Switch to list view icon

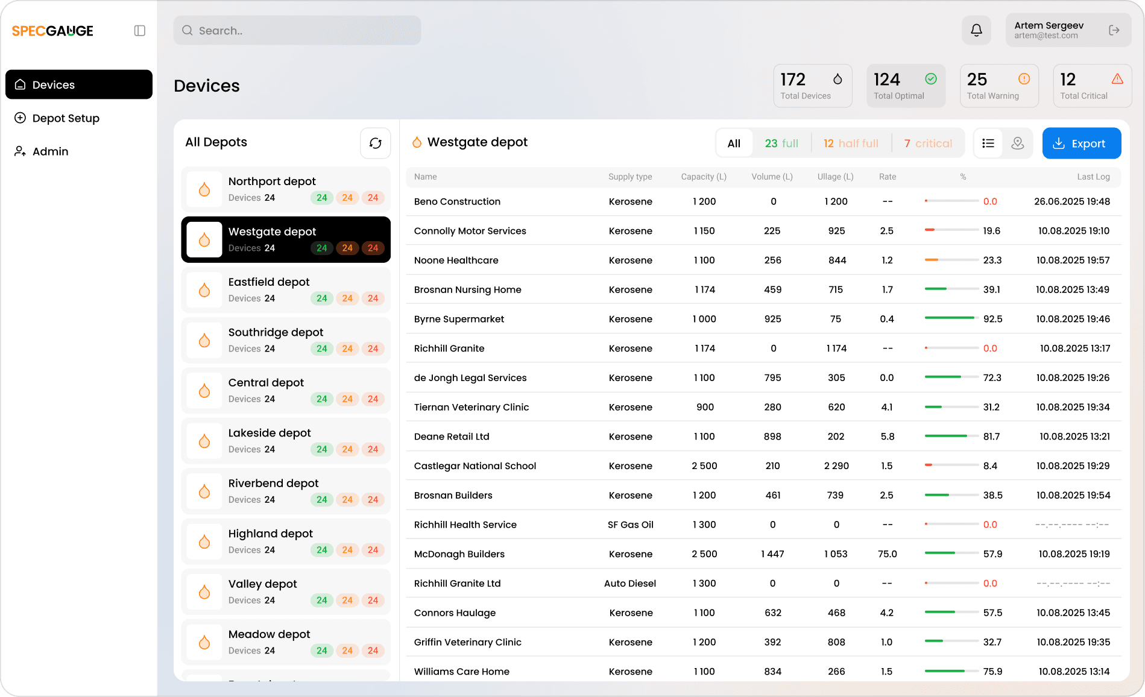988,143
